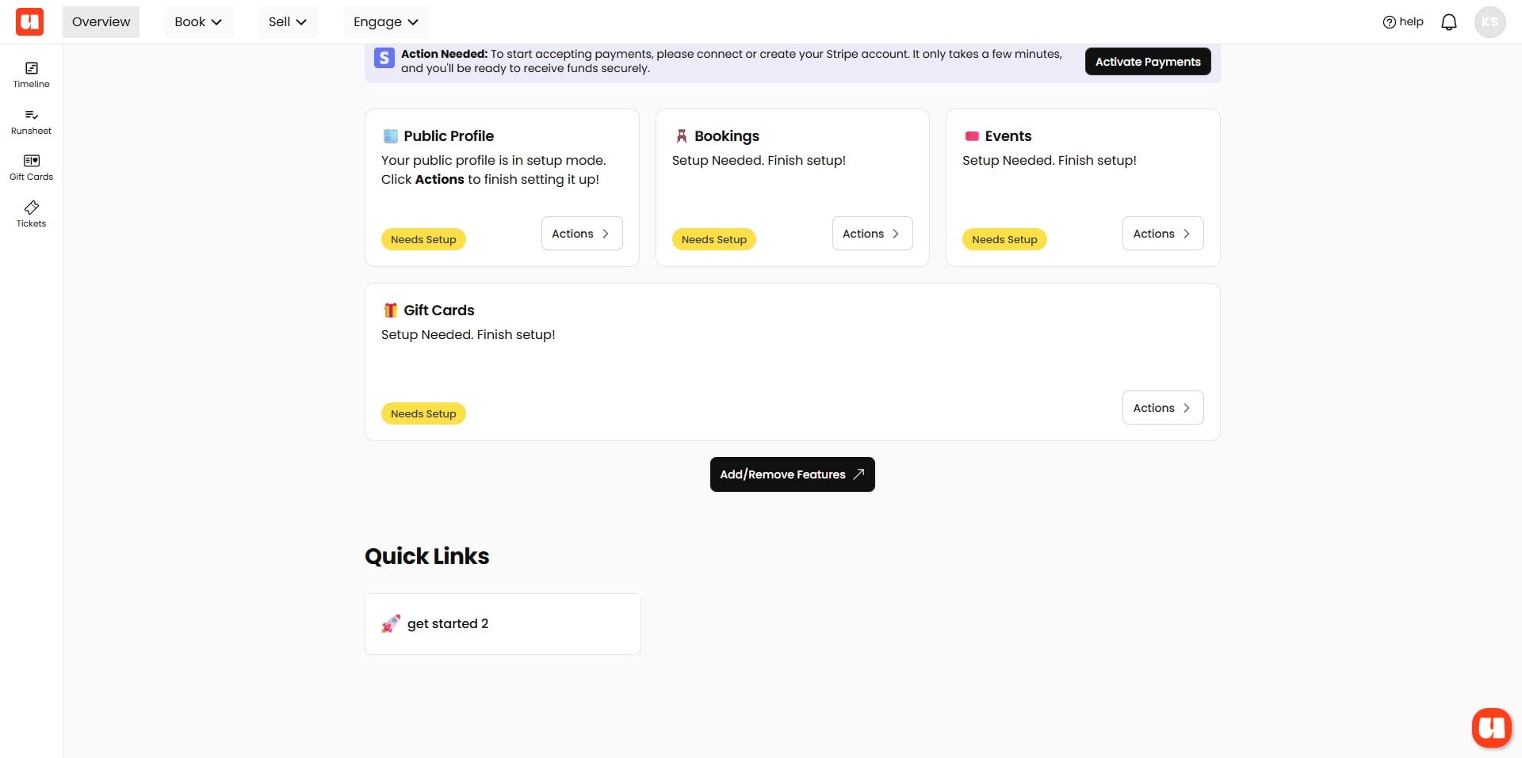
Task: Expand the Engage menu
Action: tap(385, 21)
